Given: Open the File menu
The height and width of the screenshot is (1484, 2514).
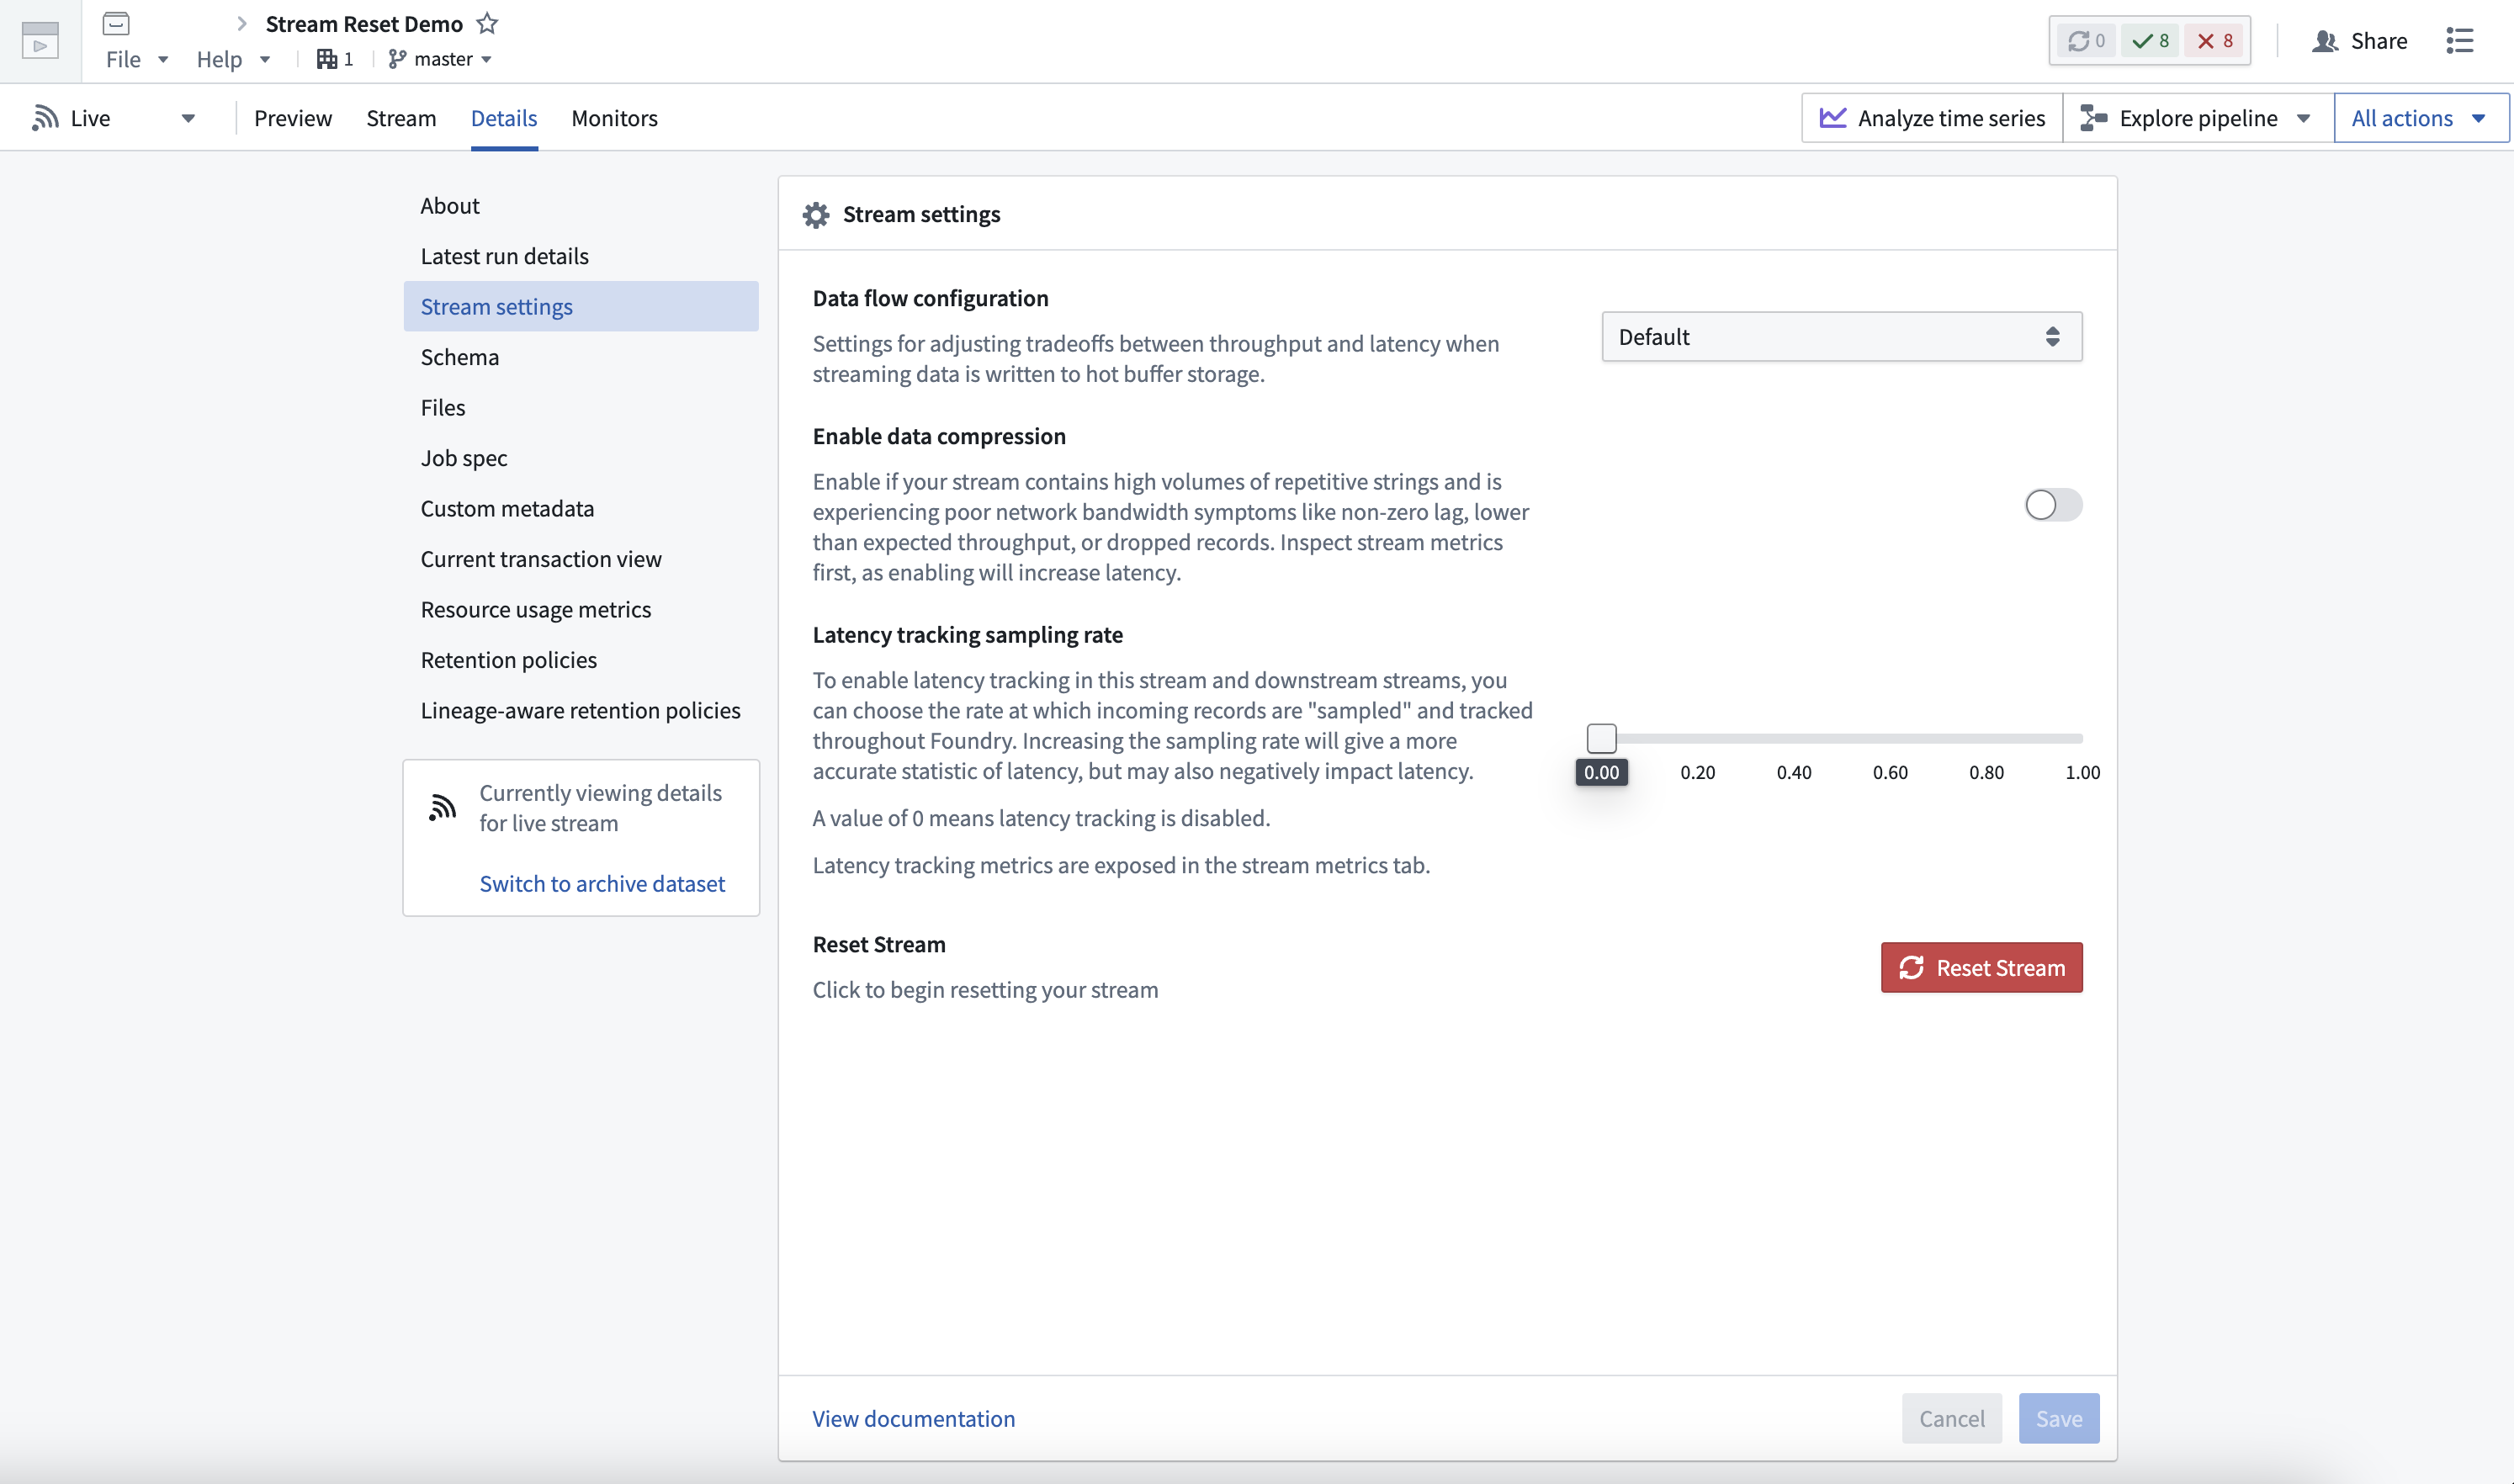Looking at the screenshot, I should pyautogui.click(x=137, y=59).
